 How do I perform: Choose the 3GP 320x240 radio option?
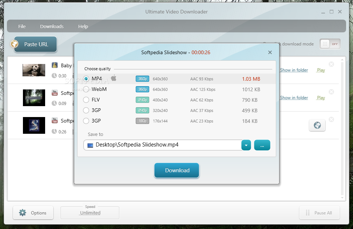click(x=86, y=111)
